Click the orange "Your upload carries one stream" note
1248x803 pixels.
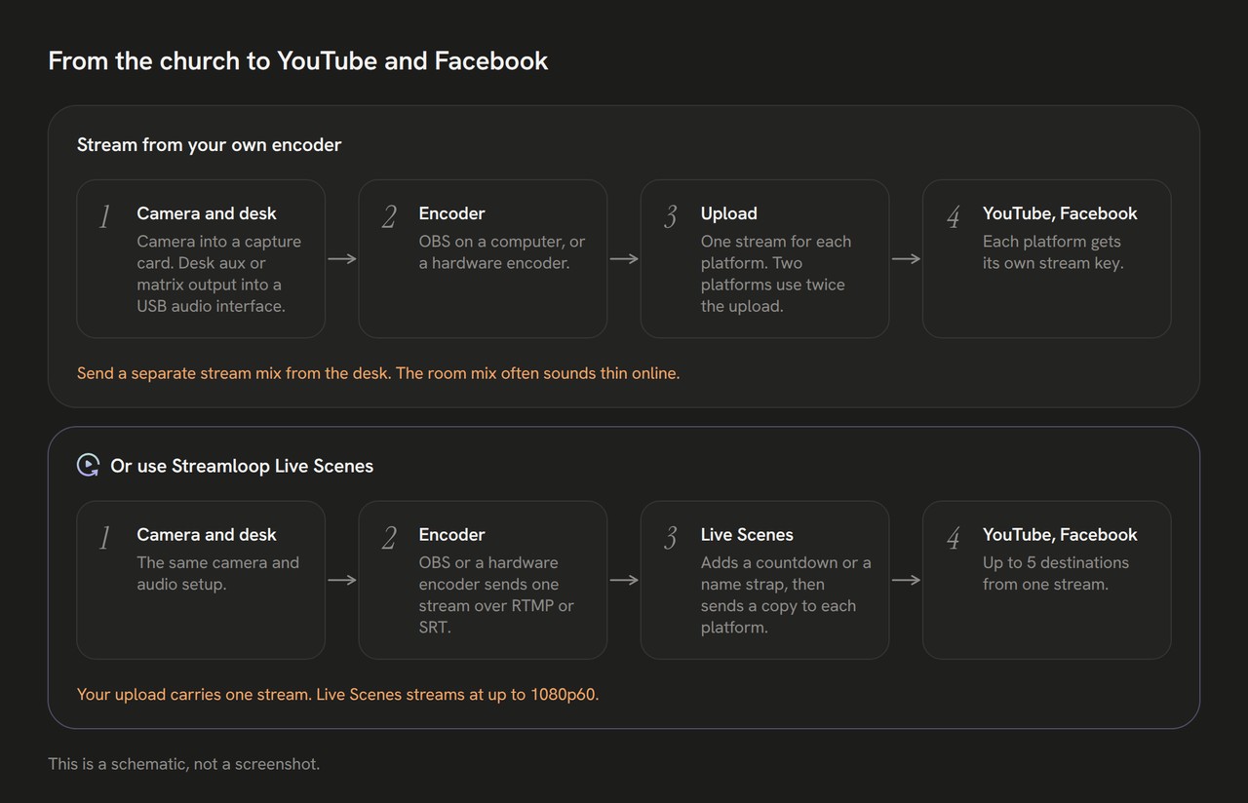tap(337, 695)
